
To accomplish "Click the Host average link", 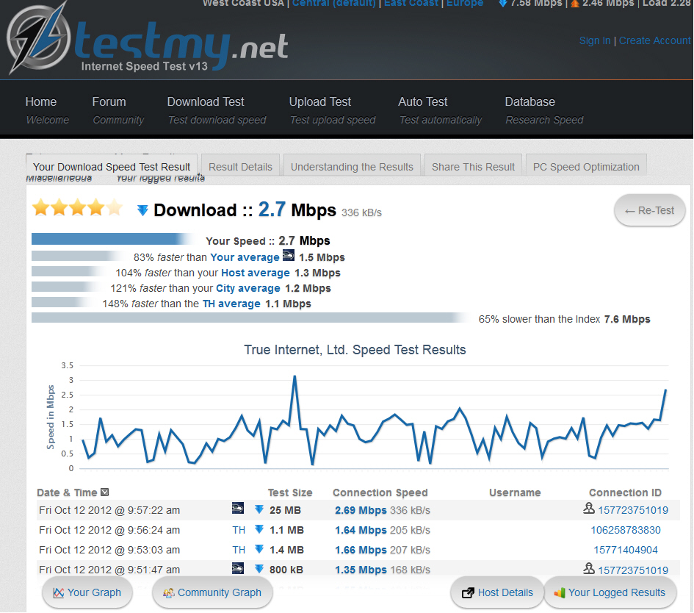I will [256, 273].
